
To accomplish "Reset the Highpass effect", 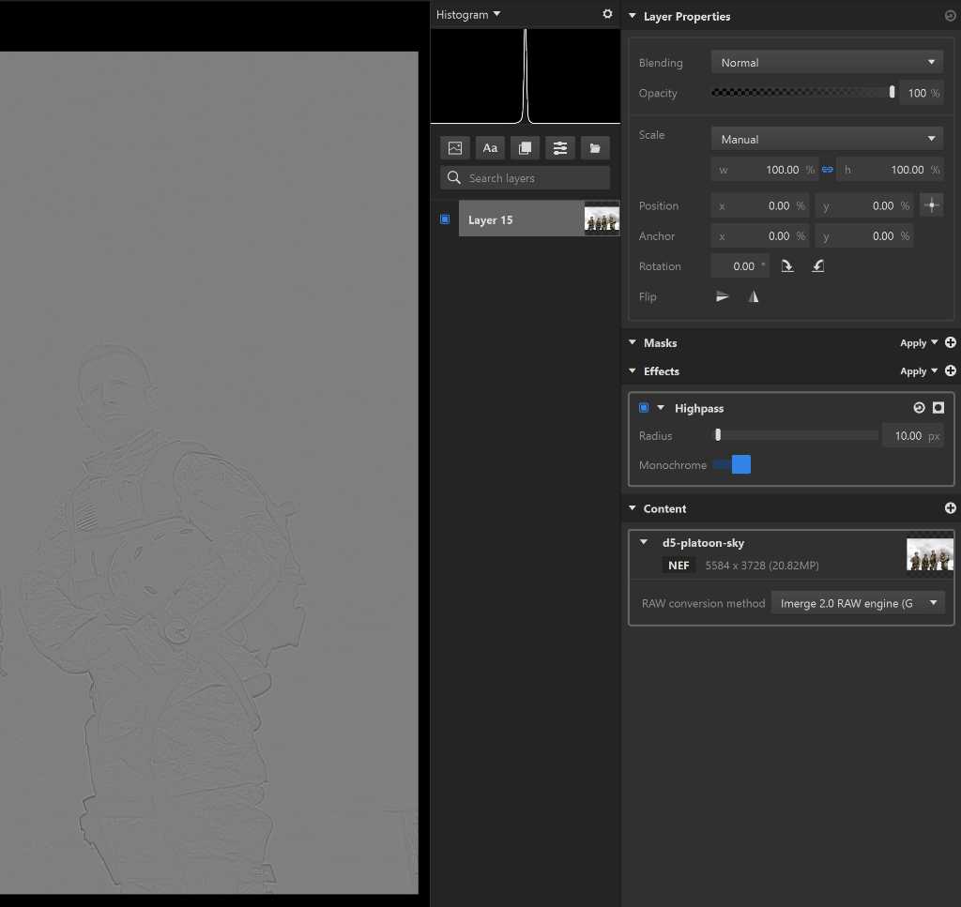I will 919,408.
